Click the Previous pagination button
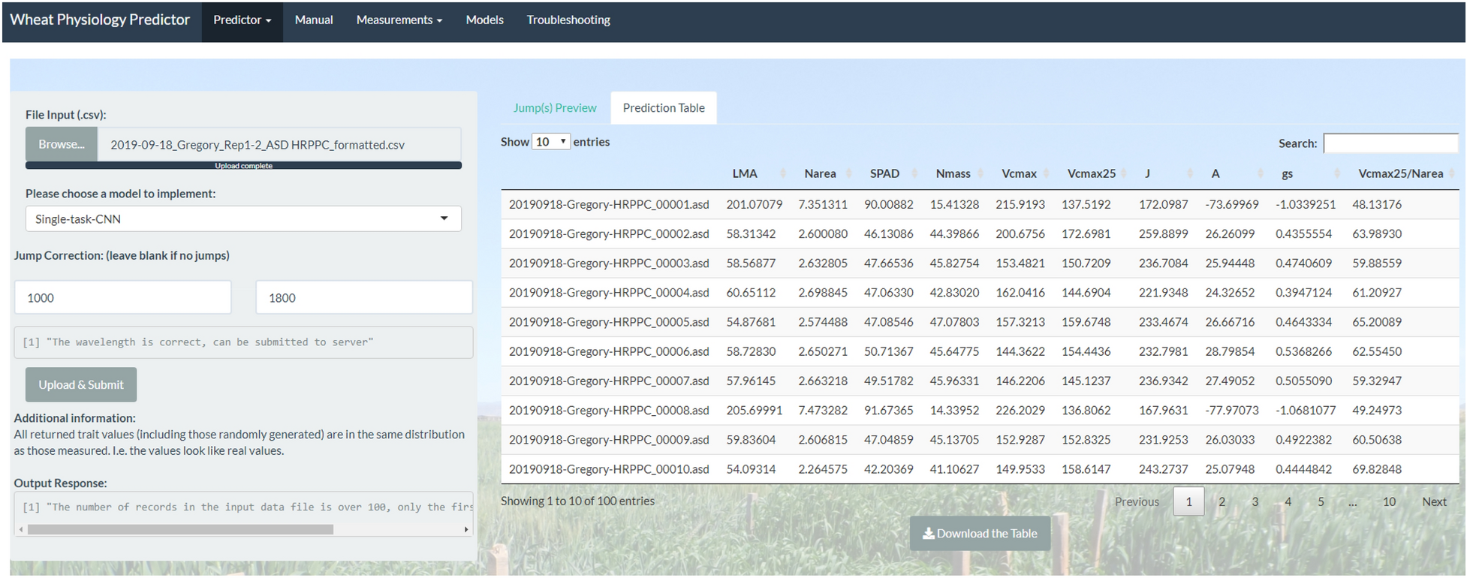 point(1137,501)
